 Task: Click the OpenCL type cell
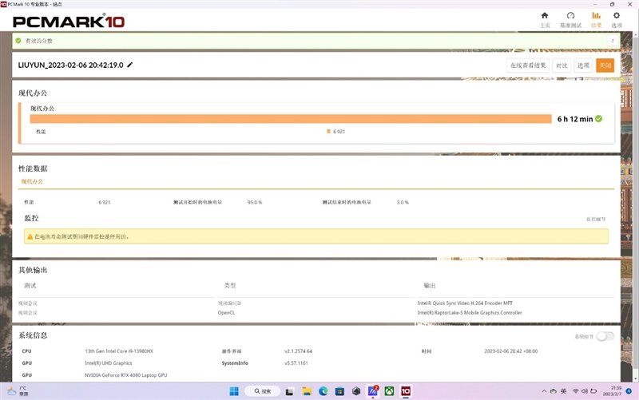pyautogui.click(x=226, y=313)
